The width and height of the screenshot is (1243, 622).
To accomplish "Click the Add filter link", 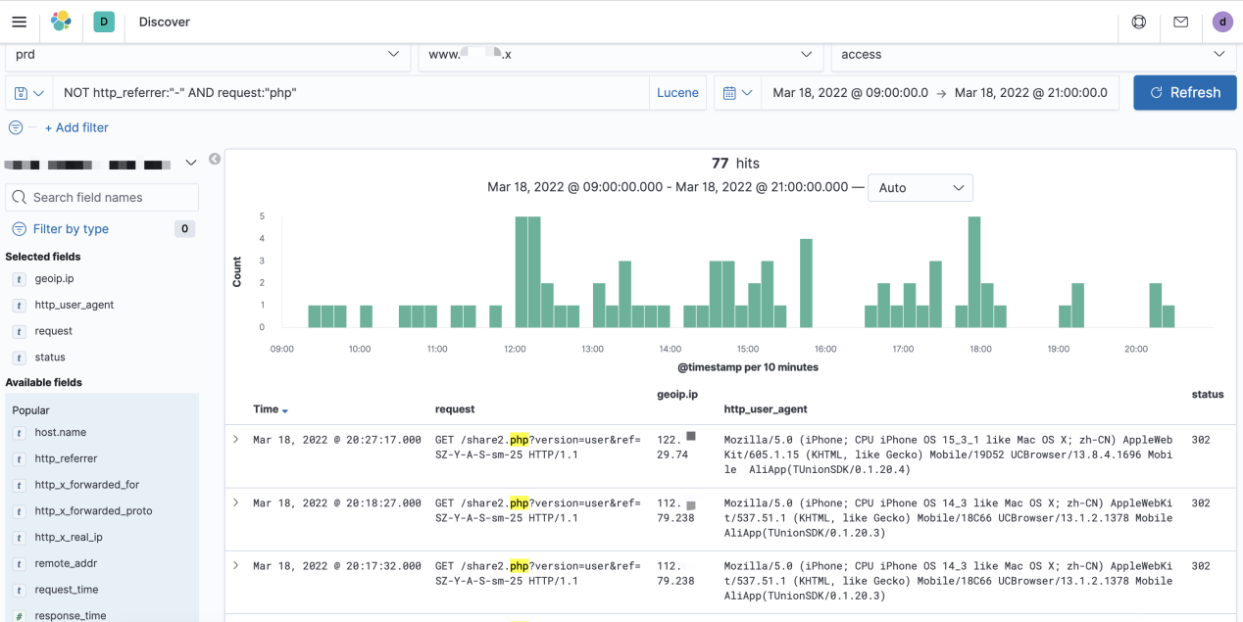I will pyautogui.click(x=76, y=127).
